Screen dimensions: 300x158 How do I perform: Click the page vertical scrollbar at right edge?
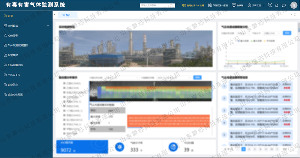pos(299,28)
